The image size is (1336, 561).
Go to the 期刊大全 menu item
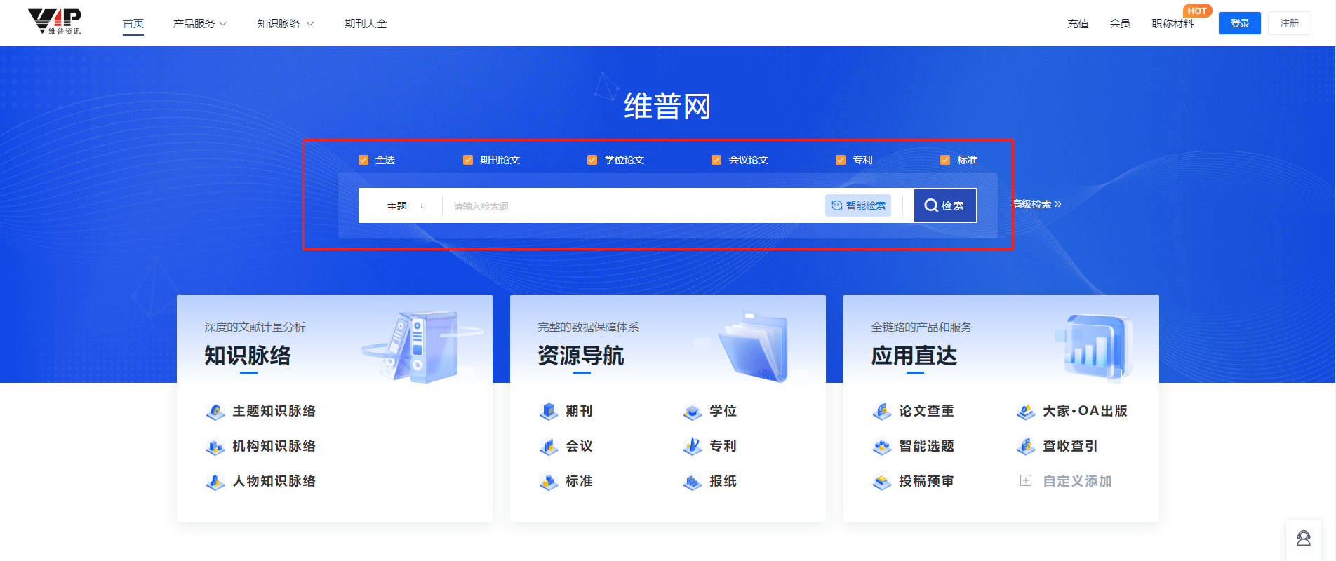click(x=366, y=23)
